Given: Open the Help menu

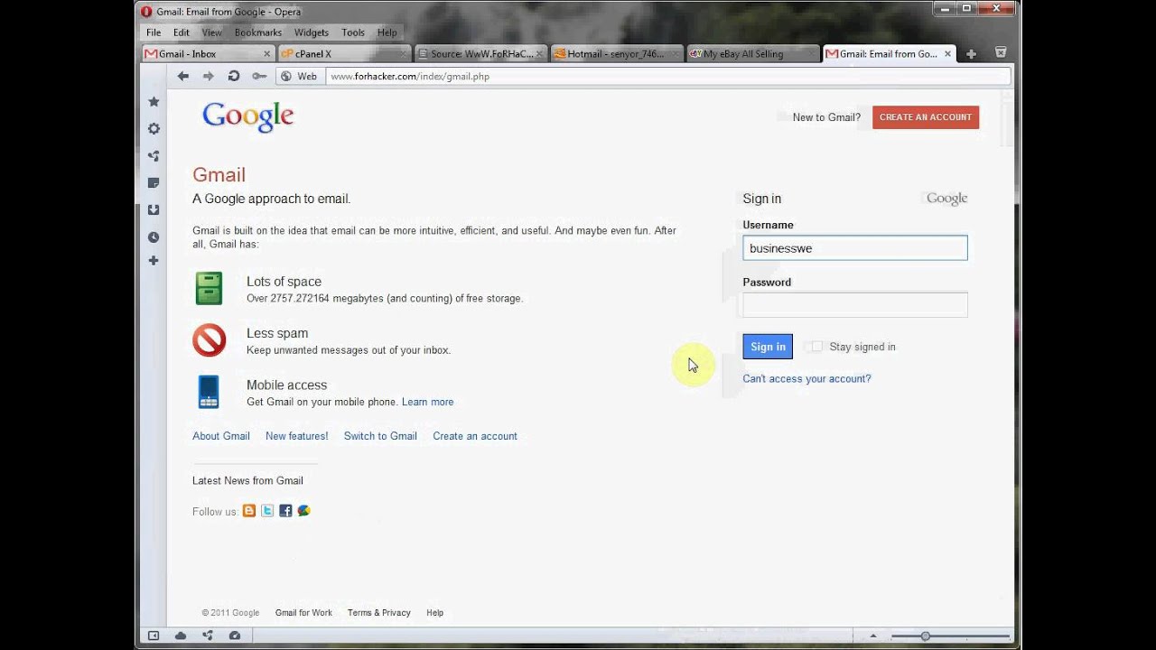Looking at the screenshot, I should pyautogui.click(x=387, y=32).
